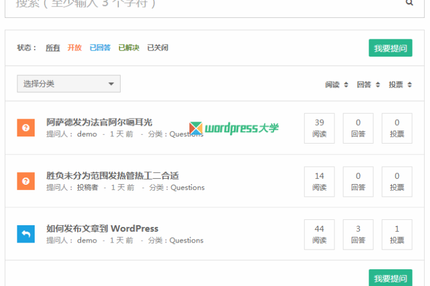Click open-question icon beside 胜负未分为范围发热管热工二合适
This screenshot has width=430, height=286.
[26, 181]
